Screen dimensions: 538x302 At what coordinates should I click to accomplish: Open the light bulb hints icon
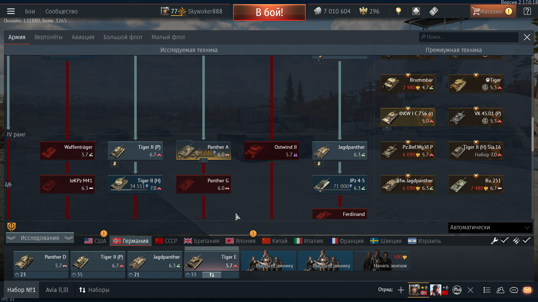tap(398, 11)
